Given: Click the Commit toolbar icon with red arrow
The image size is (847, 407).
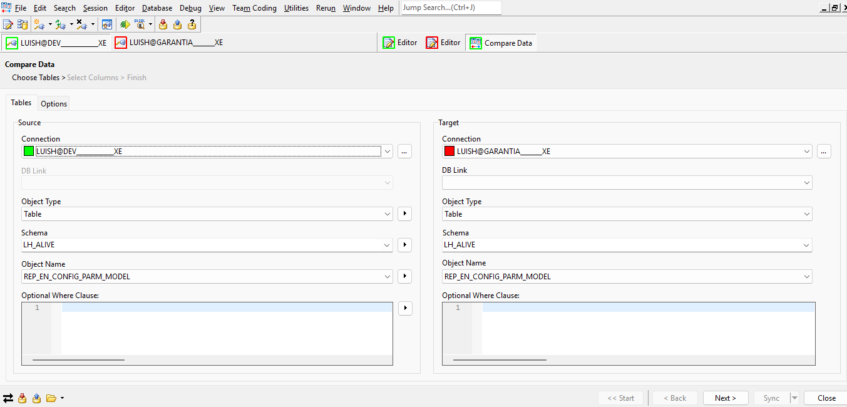Looking at the screenshot, I should 163,24.
